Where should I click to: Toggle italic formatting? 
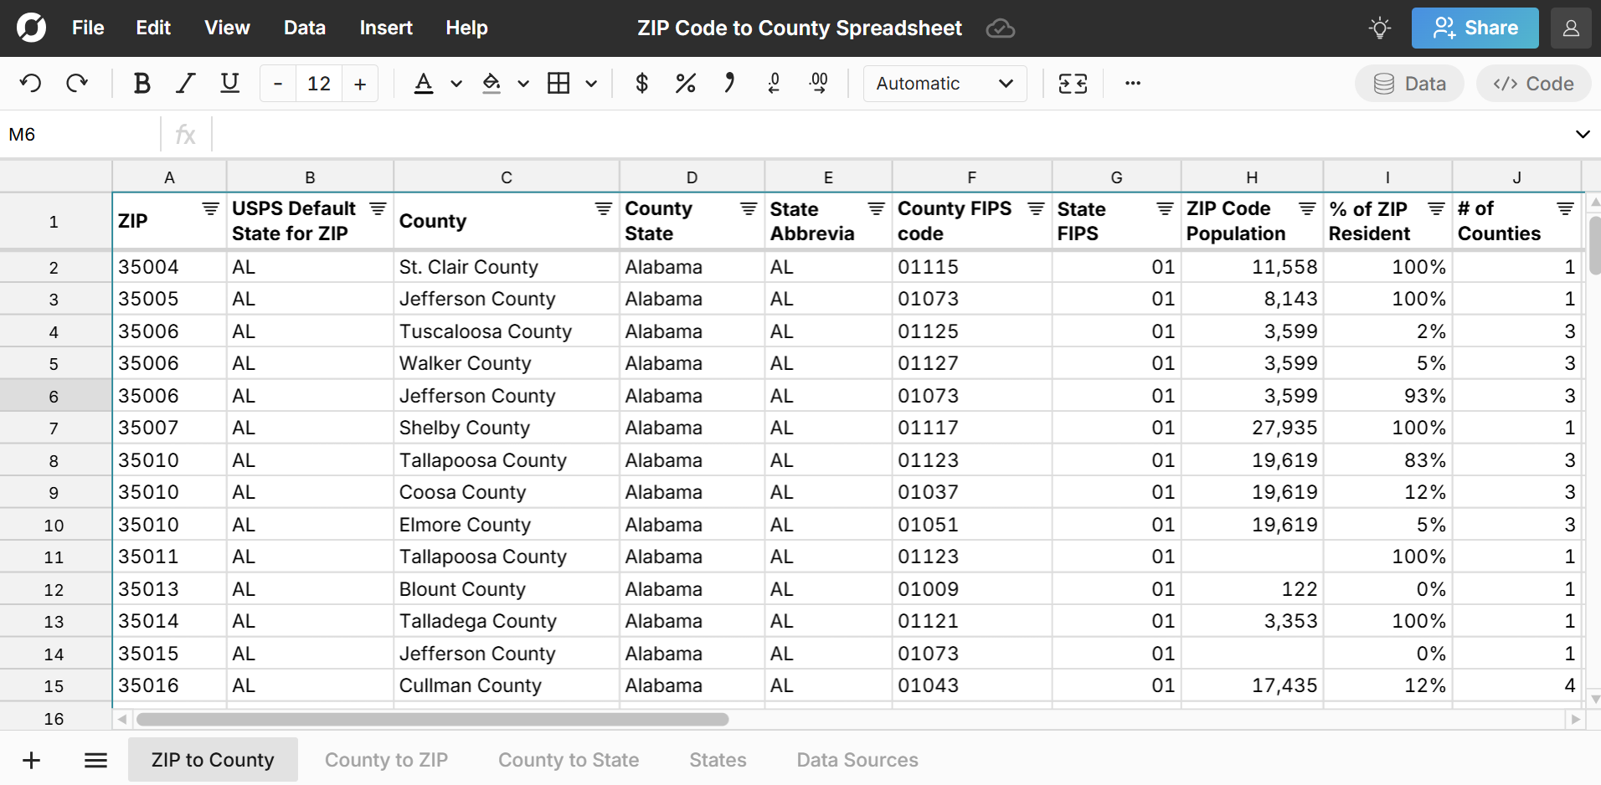pyautogui.click(x=185, y=83)
